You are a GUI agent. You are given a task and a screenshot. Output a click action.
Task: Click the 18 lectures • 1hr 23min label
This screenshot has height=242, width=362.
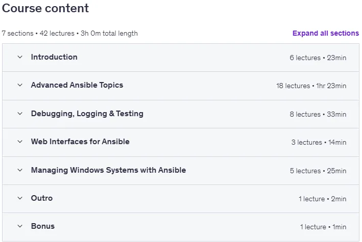click(311, 86)
